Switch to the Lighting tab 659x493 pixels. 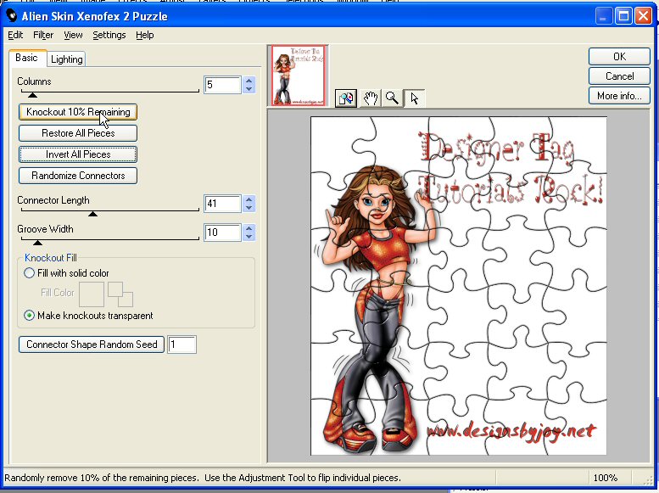point(66,59)
